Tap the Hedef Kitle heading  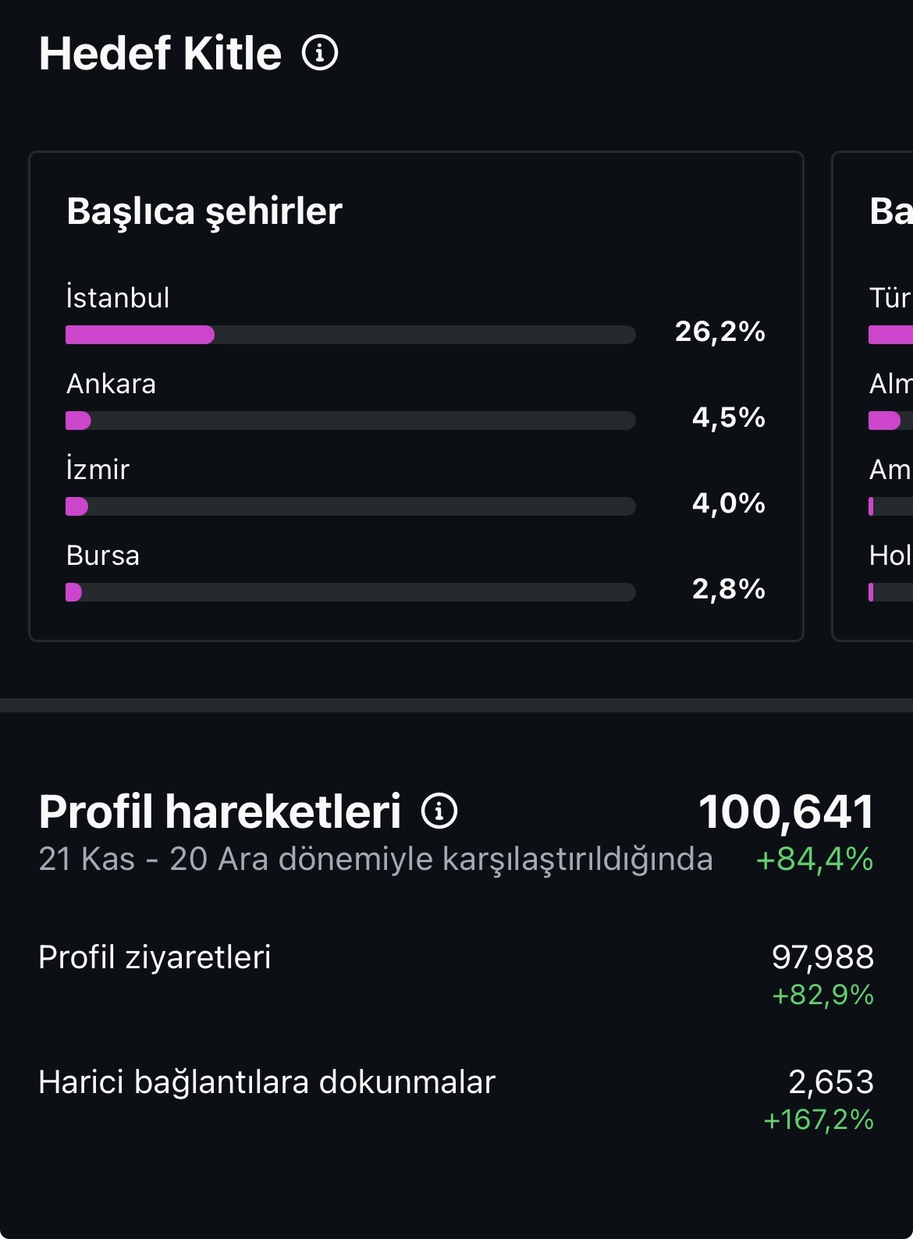tap(160, 54)
